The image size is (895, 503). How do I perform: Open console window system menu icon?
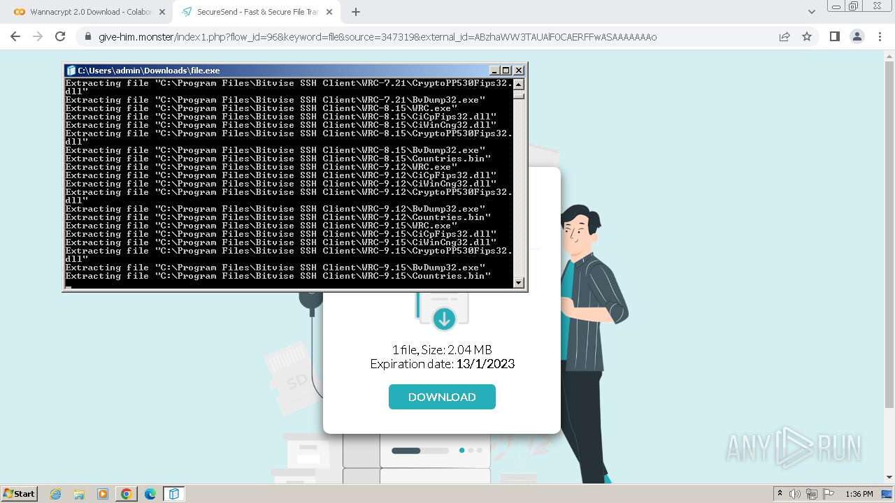click(71, 71)
